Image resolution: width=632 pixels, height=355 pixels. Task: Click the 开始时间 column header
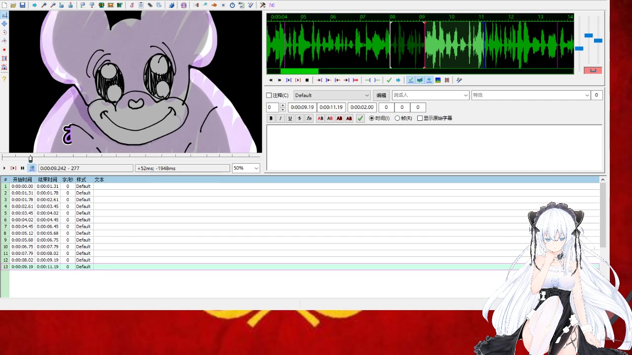pyautogui.click(x=22, y=180)
